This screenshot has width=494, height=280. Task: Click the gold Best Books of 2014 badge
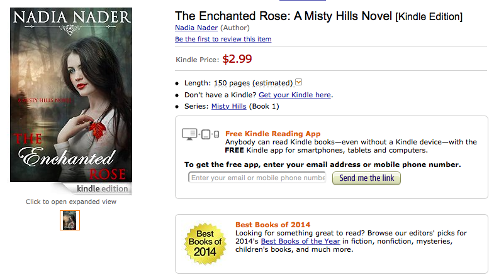(x=205, y=242)
